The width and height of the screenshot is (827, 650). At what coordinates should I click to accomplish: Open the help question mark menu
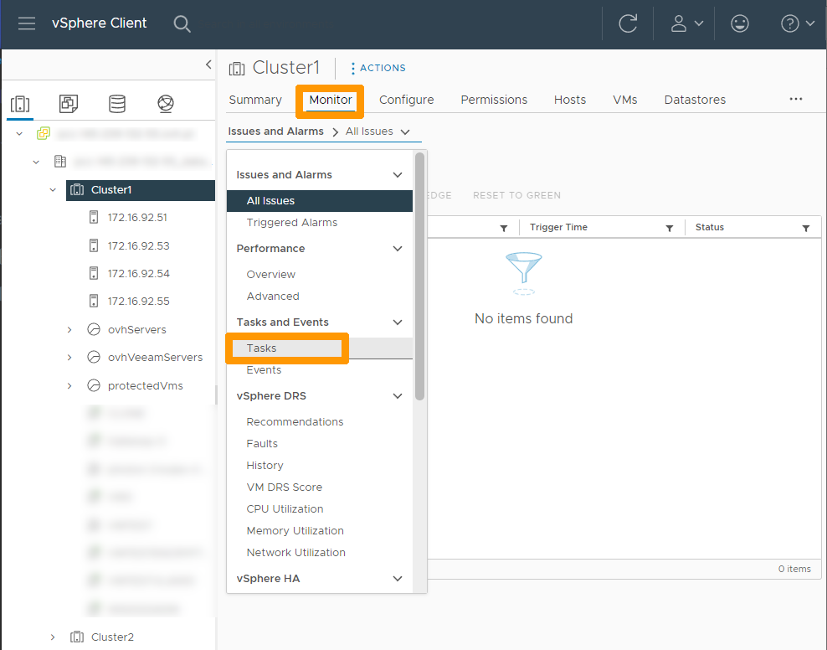(x=797, y=23)
